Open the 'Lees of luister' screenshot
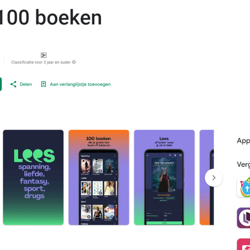Viewport: 250px width, 250px height. pos(164,178)
